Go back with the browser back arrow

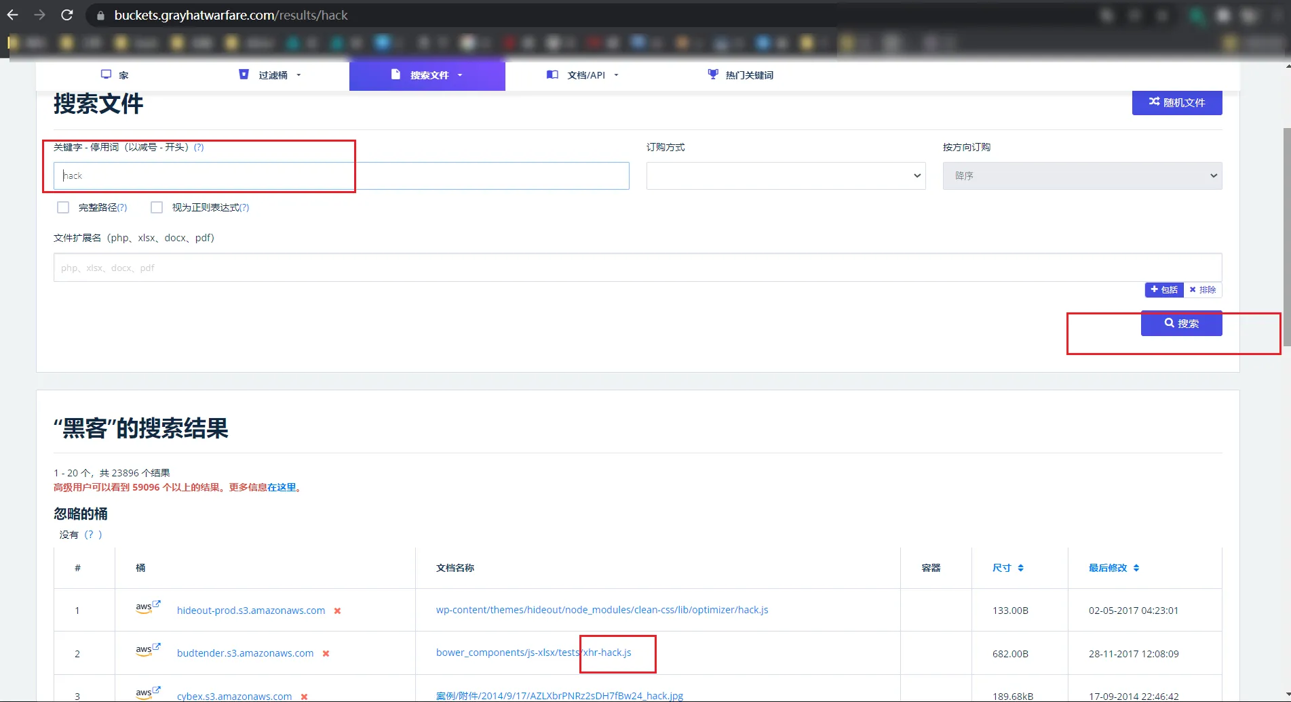tap(12, 15)
